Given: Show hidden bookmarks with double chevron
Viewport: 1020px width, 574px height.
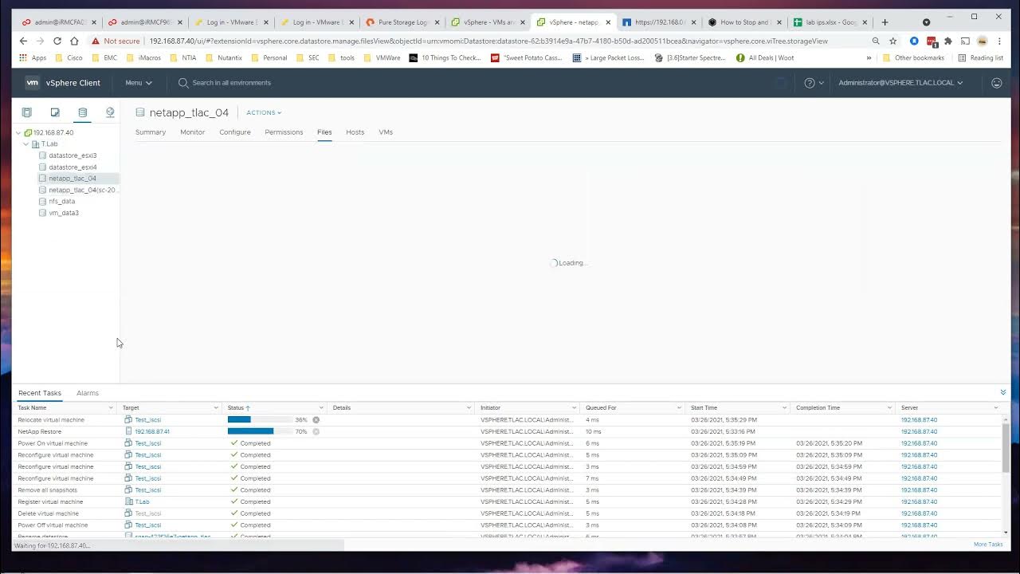Looking at the screenshot, I should (x=869, y=57).
